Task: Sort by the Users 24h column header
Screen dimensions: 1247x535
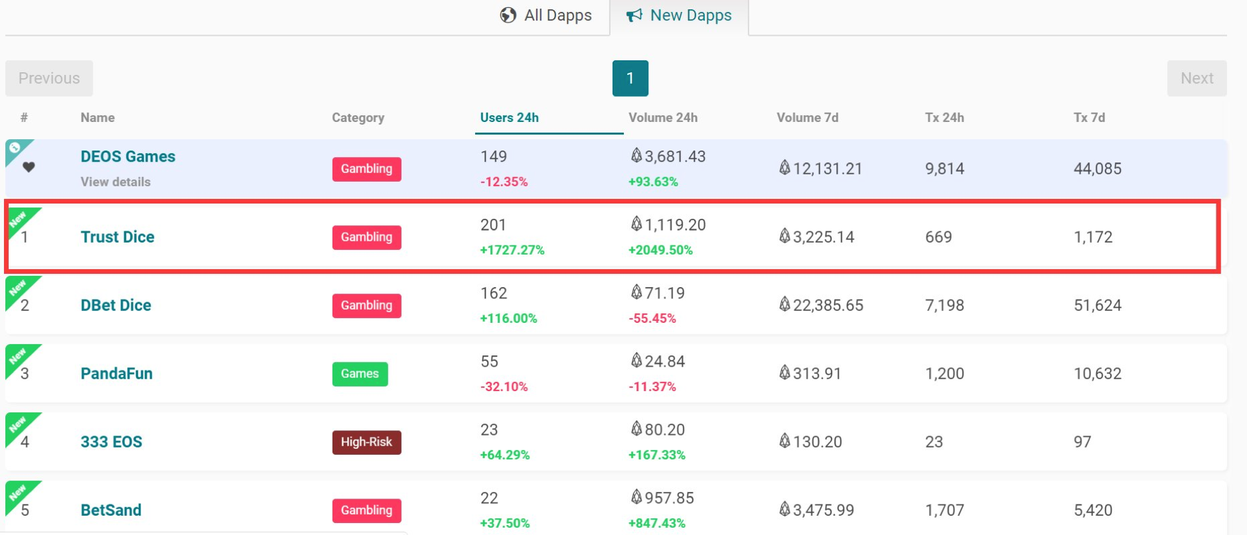Action: tap(510, 117)
